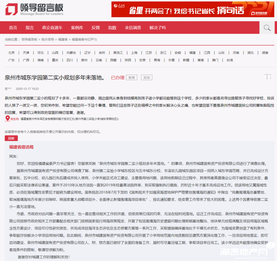Click the message title 泉州市城东学园第二实小规划多年未落地
The image size is (277, 261).
[55, 77]
